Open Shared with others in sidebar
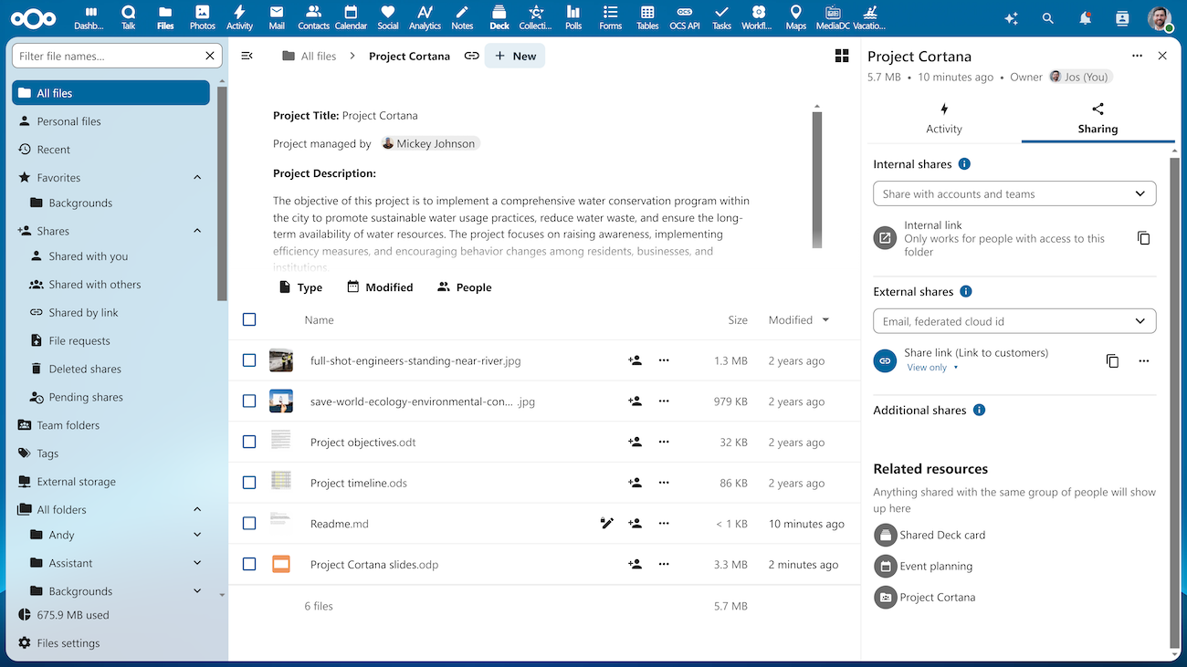The width and height of the screenshot is (1187, 667). [x=95, y=285]
